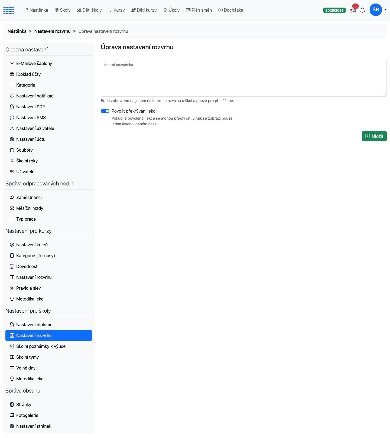Click the Fotogalerie image icon

[x=12, y=415]
